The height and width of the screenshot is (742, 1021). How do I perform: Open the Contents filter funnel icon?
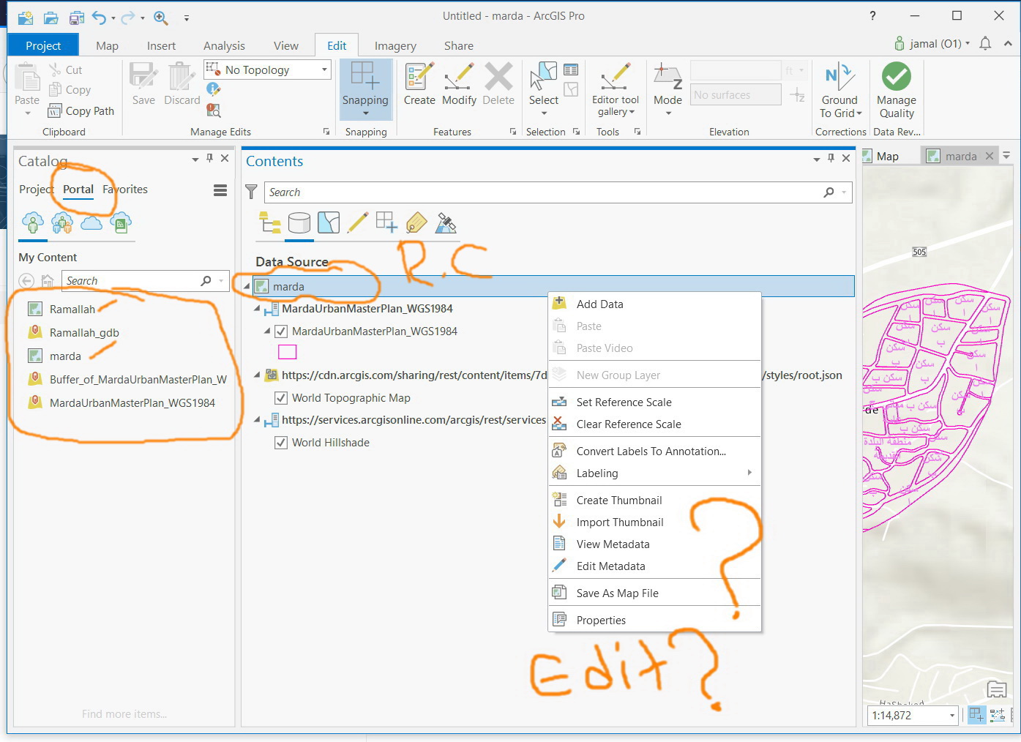click(251, 192)
